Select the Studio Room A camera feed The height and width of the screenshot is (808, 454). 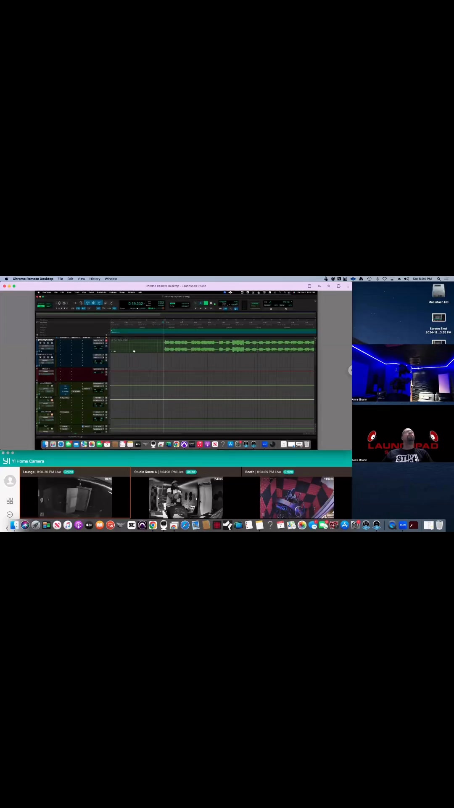click(x=186, y=497)
